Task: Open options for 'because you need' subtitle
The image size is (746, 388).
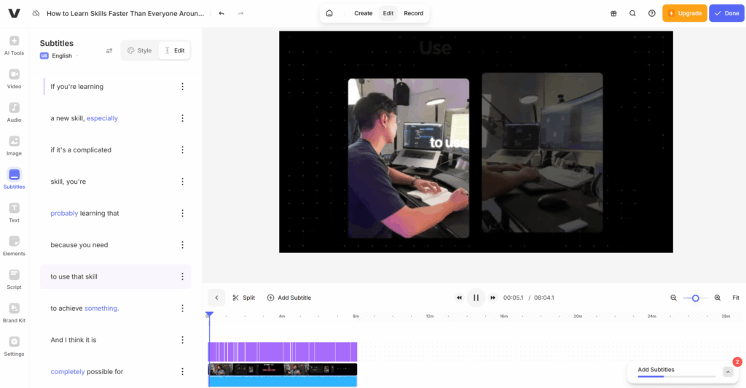Action: [182, 245]
